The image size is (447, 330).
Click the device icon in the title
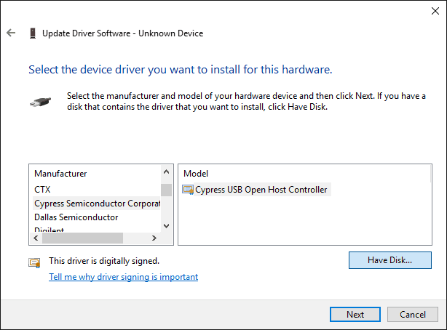pyautogui.click(x=33, y=33)
